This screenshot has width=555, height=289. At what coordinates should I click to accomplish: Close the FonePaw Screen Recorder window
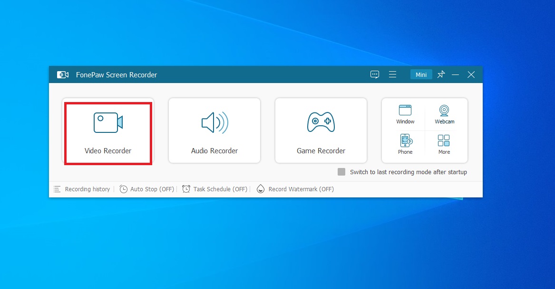(x=471, y=75)
